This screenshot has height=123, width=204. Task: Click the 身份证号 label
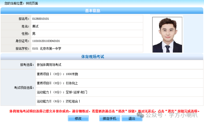pos(23,41)
